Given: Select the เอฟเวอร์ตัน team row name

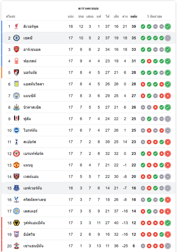Looking at the screenshot, I should [32, 188].
